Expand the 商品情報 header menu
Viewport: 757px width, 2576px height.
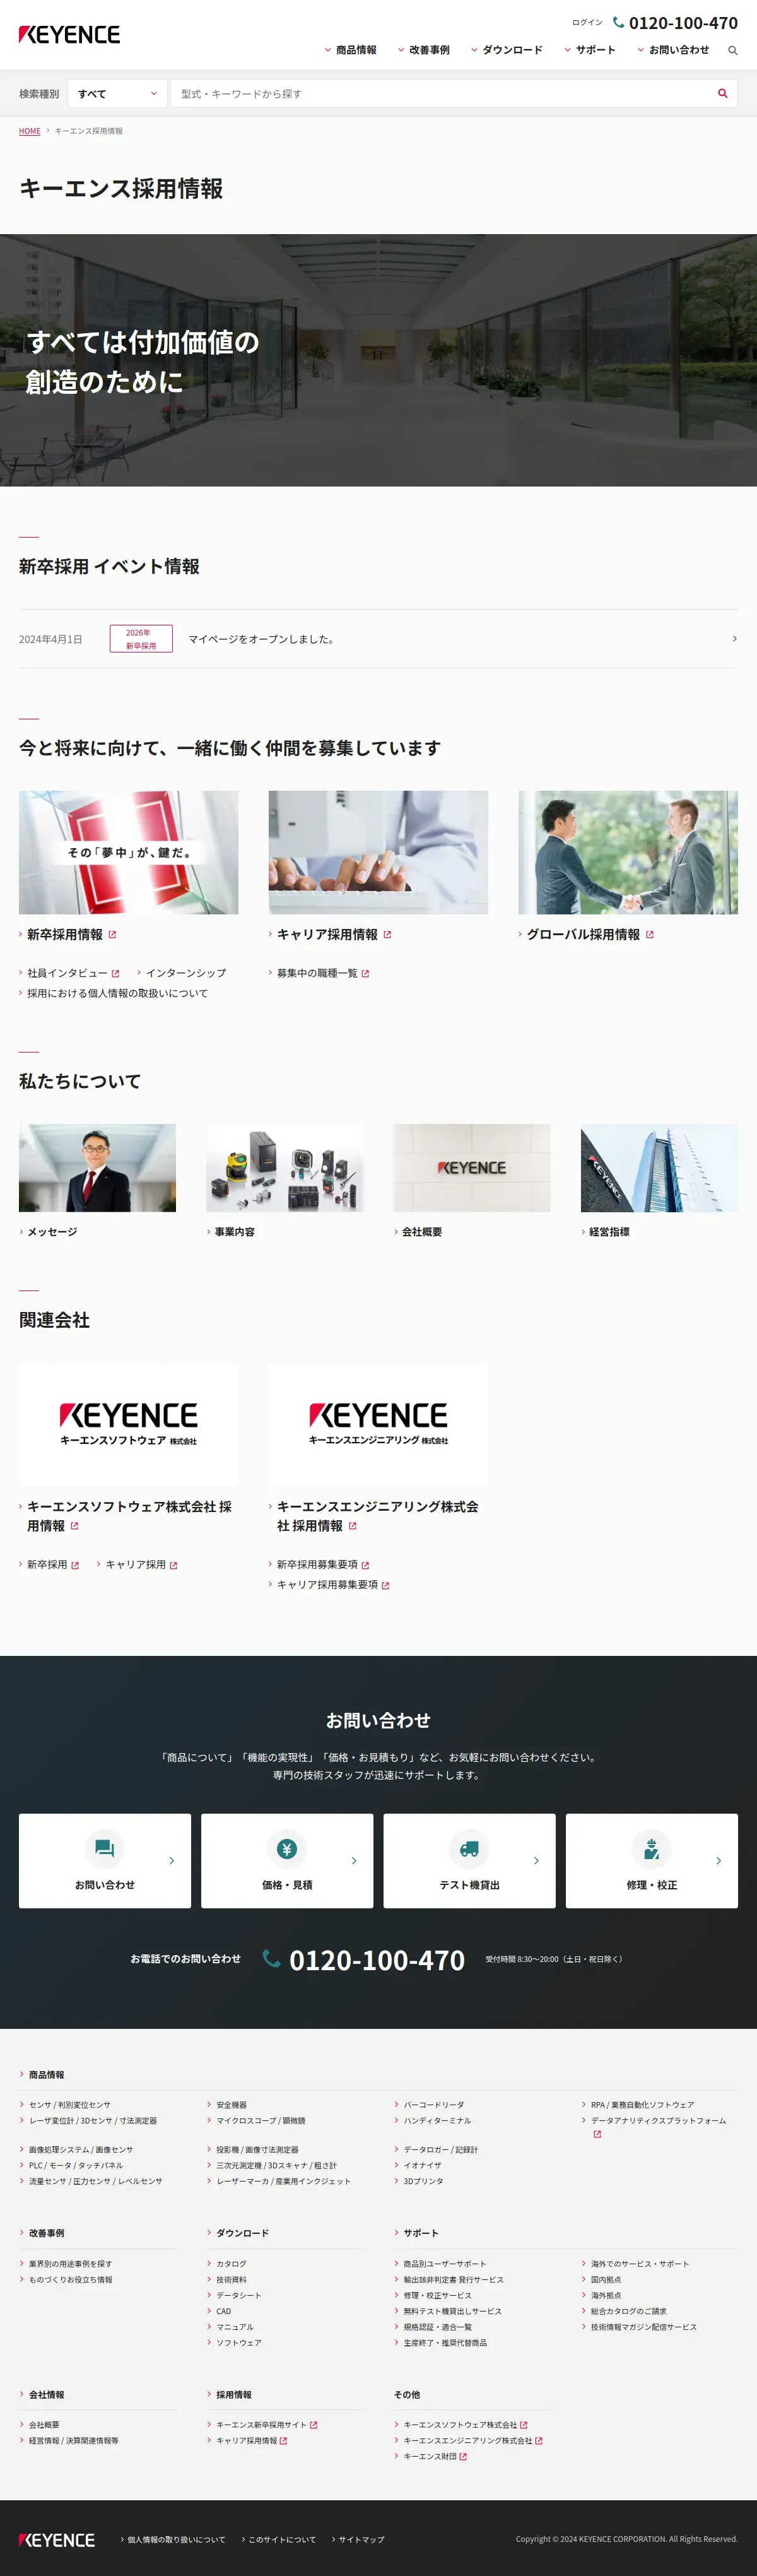coord(351,50)
